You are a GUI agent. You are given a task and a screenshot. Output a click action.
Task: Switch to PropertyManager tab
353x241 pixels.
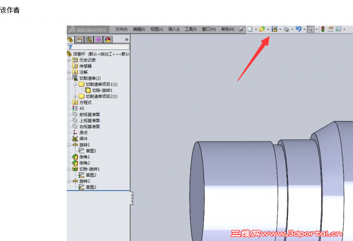pyautogui.click(x=79, y=40)
